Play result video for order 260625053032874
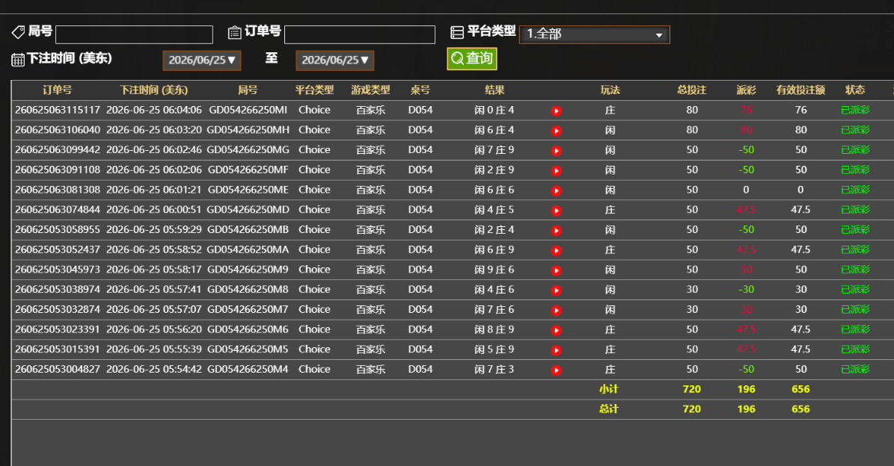The height and width of the screenshot is (466, 894). [557, 310]
